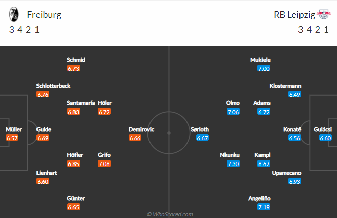337x218 pixels.
Task: Select Freiburg player Grifo on the pitch
Action: click(x=104, y=155)
